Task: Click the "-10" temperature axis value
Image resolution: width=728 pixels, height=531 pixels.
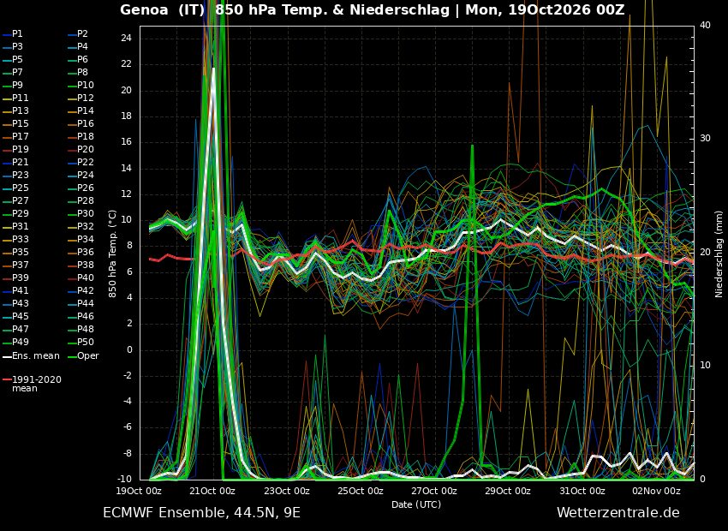Action: pos(124,479)
